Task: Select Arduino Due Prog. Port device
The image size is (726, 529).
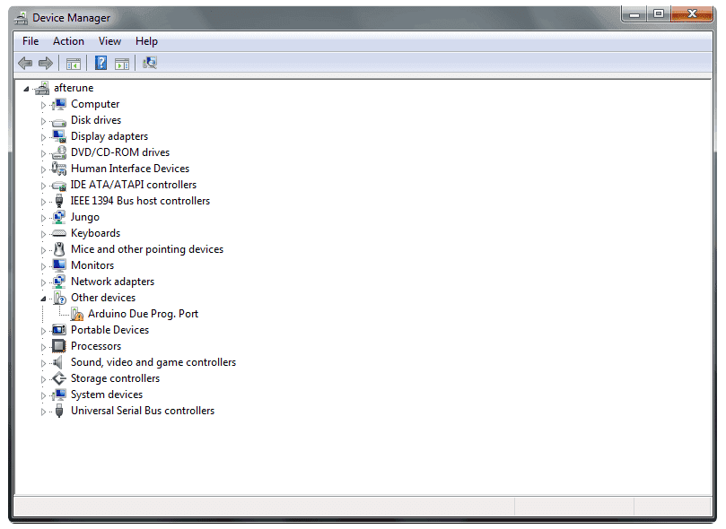Action: point(143,314)
